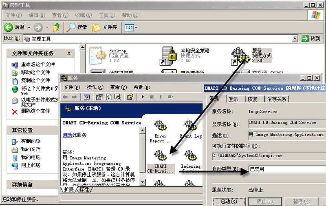Open 我的电脑 from 其它位置
Image resolution: width=326 pixels, height=206 pixels.
pyautogui.click(x=31, y=157)
